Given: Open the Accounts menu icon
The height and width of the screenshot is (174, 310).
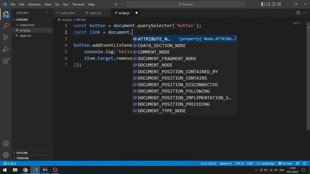Looking at the screenshot, I should click(6, 144).
